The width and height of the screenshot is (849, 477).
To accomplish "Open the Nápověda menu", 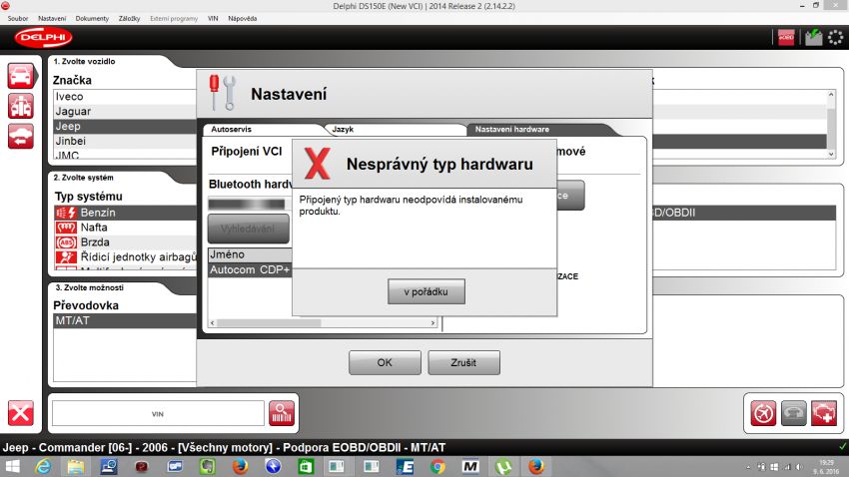I will (x=242, y=18).
